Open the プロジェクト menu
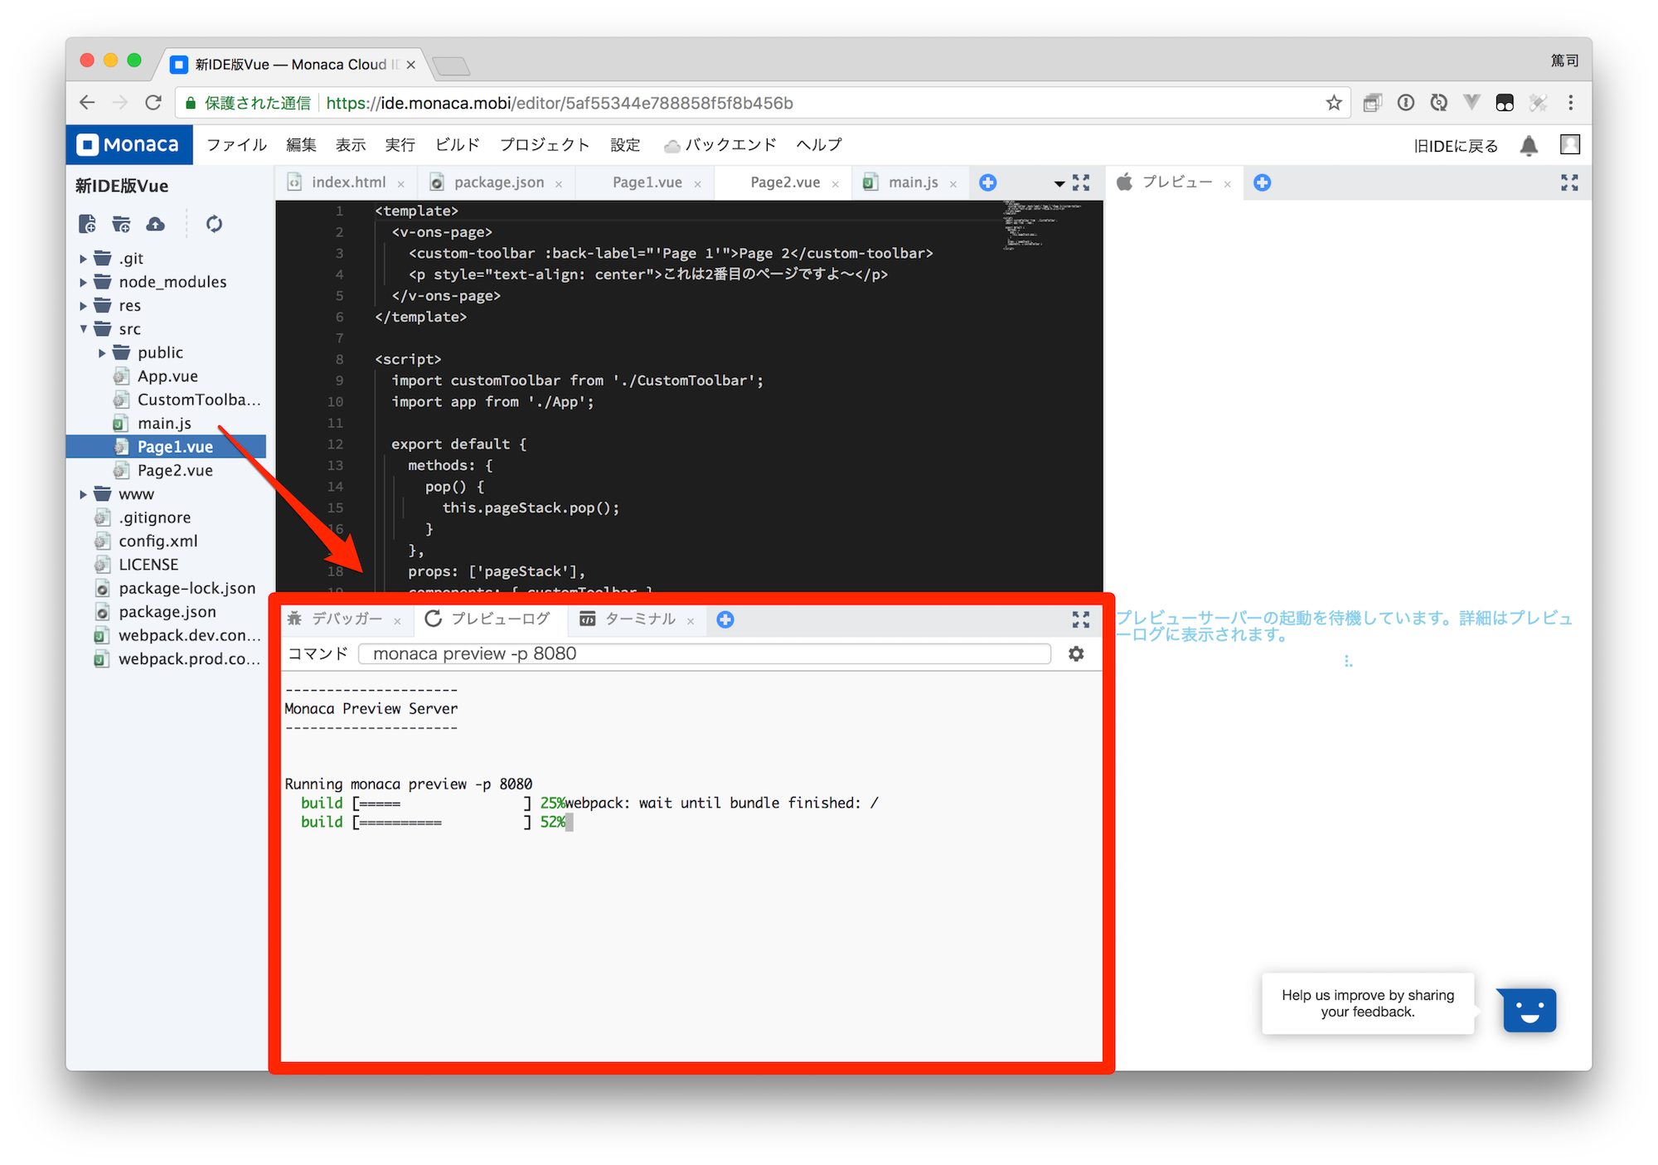Image resolution: width=1658 pixels, height=1165 pixels. [x=545, y=145]
